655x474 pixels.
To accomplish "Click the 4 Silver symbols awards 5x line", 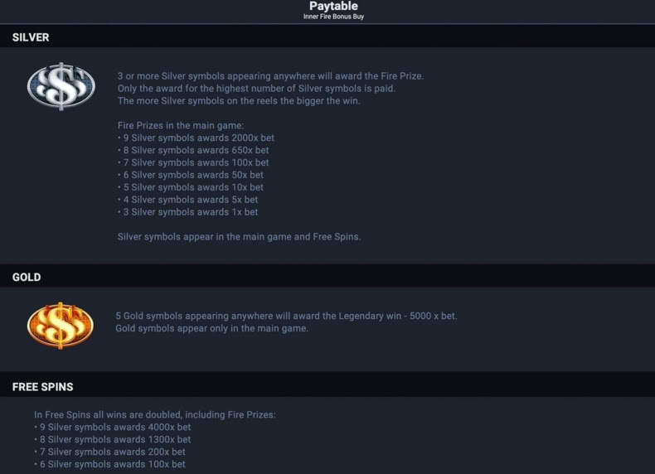I will (x=187, y=200).
